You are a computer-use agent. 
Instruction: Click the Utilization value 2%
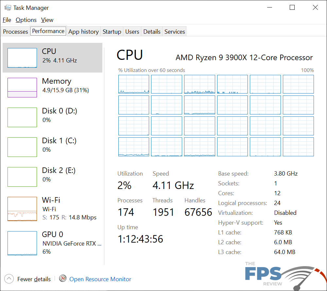[125, 185]
